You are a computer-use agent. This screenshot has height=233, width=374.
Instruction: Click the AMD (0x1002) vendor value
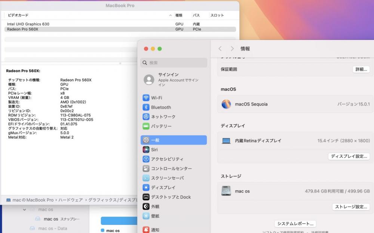73,102
